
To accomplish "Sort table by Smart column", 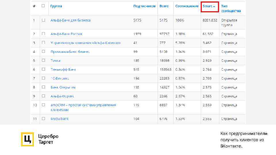I will tap(209, 6).
